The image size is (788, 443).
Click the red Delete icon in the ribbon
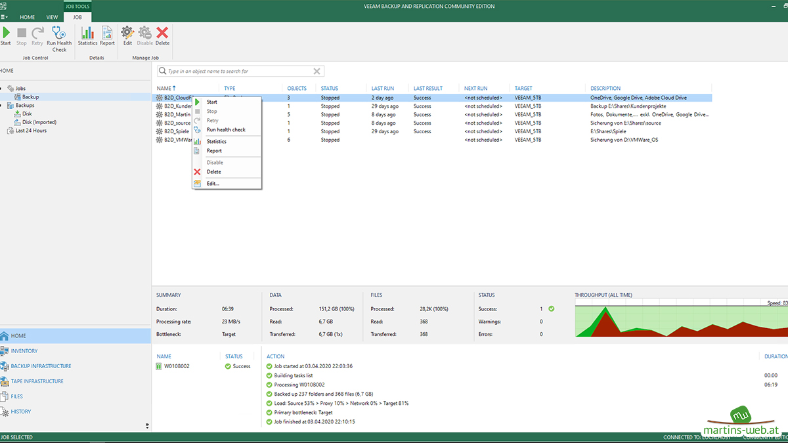[x=162, y=32]
